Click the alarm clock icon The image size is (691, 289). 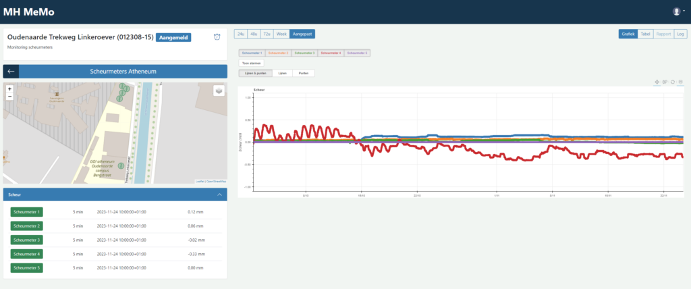217,37
